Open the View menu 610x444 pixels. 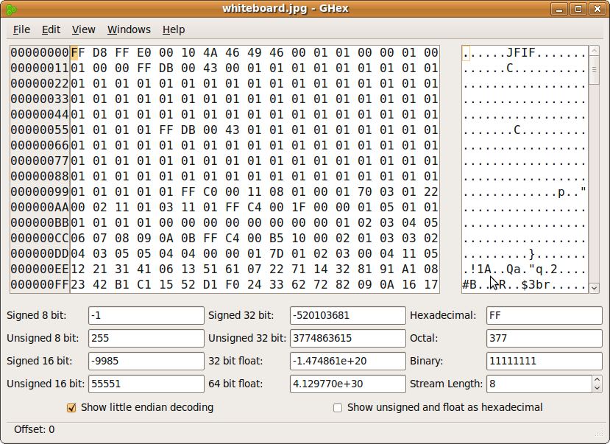(x=82, y=29)
